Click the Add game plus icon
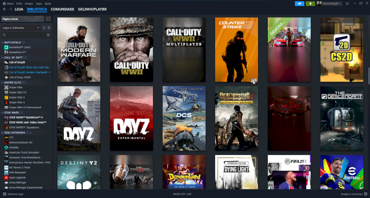370x198 pixels. tap(5, 194)
